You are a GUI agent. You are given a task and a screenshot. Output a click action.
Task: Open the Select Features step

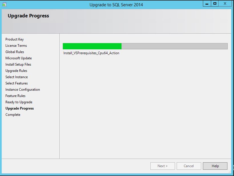tap(17, 83)
